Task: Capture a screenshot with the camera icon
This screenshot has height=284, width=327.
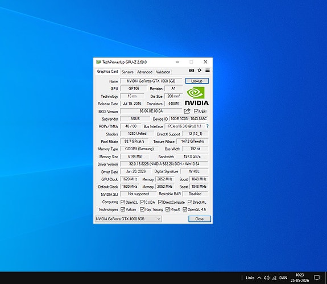Action: 192,71
